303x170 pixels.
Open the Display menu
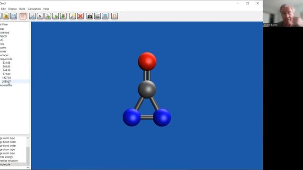[13, 9]
